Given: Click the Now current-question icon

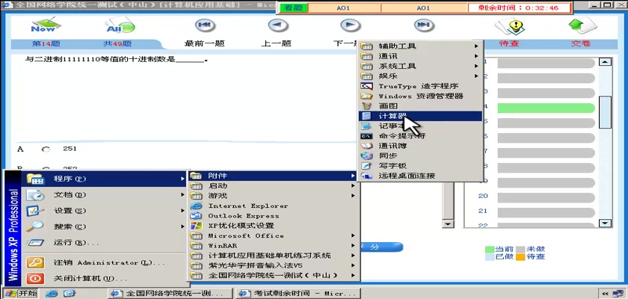Looking at the screenshot, I should pos(46,25).
